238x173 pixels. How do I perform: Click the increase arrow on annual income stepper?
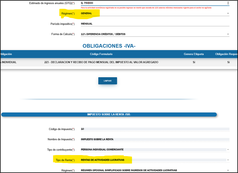pyautogui.click(x=227, y=2)
